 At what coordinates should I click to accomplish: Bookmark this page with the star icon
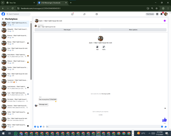coord(157,8)
